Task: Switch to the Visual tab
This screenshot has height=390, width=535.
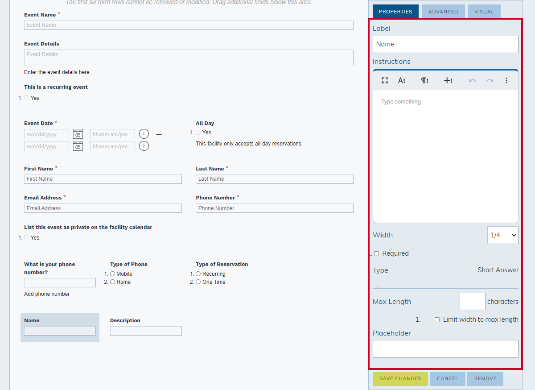Action: (484, 12)
